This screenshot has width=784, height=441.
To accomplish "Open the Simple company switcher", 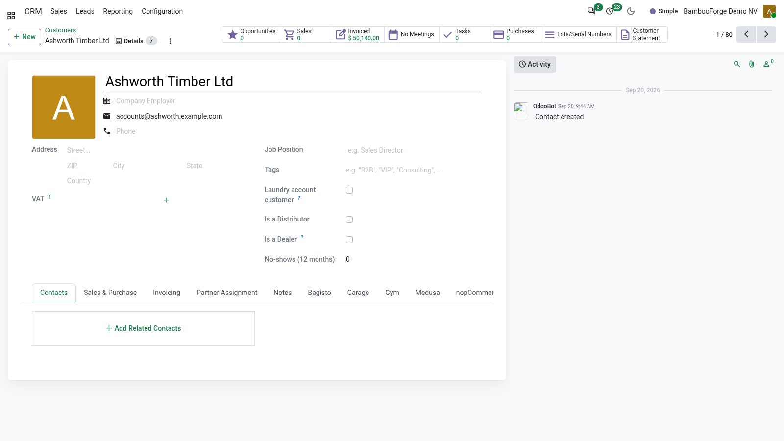I will [663, 11].
